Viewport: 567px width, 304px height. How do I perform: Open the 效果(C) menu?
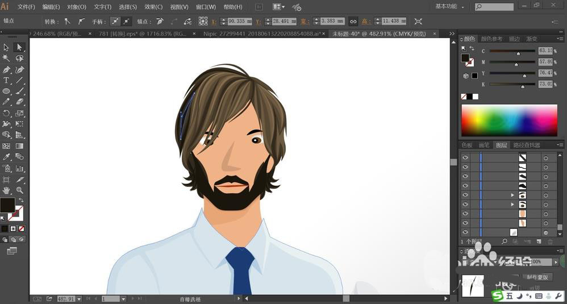pyautogui.click(x=153, y=7)
